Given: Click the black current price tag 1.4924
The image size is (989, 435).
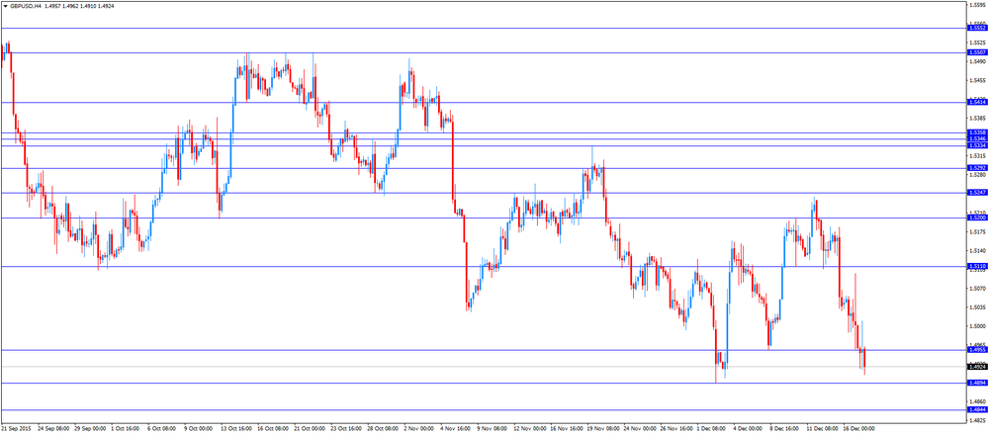Looking at the screenshot, I should pyautogui.click(x=976, y=366).
